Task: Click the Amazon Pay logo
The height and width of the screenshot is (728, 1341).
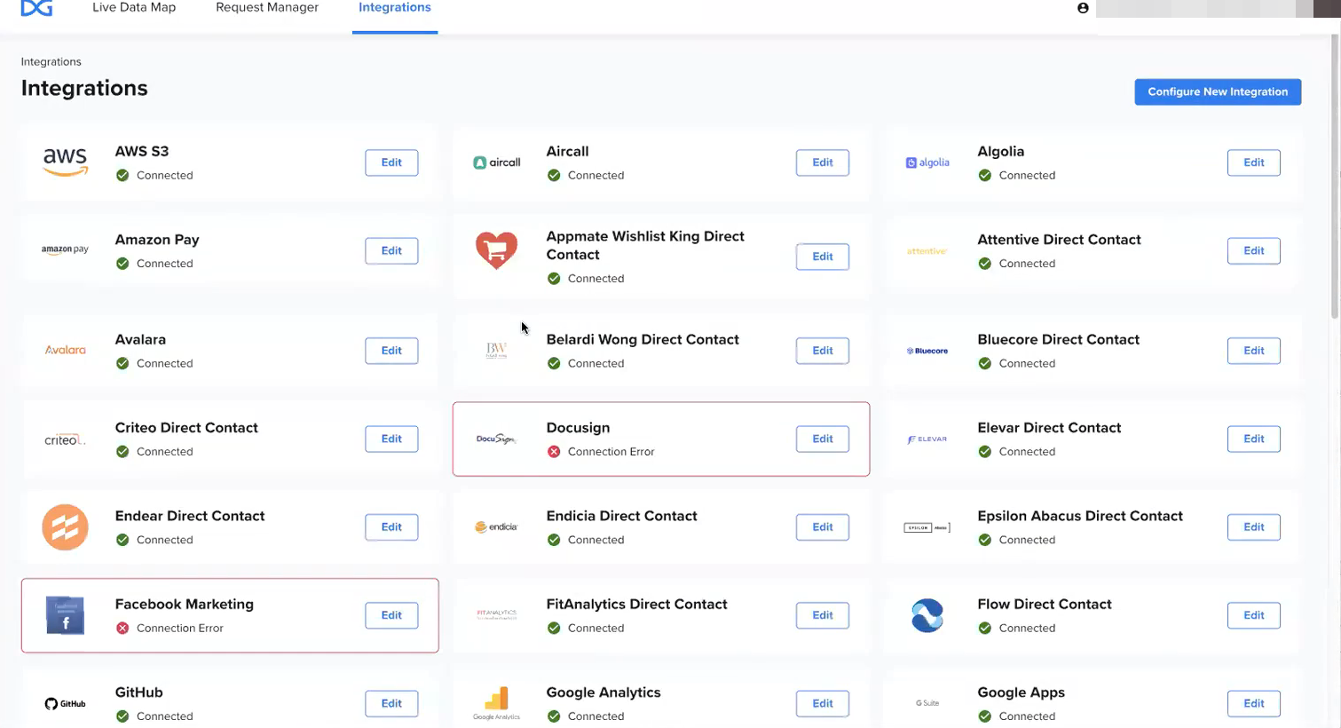Action: 65,250
